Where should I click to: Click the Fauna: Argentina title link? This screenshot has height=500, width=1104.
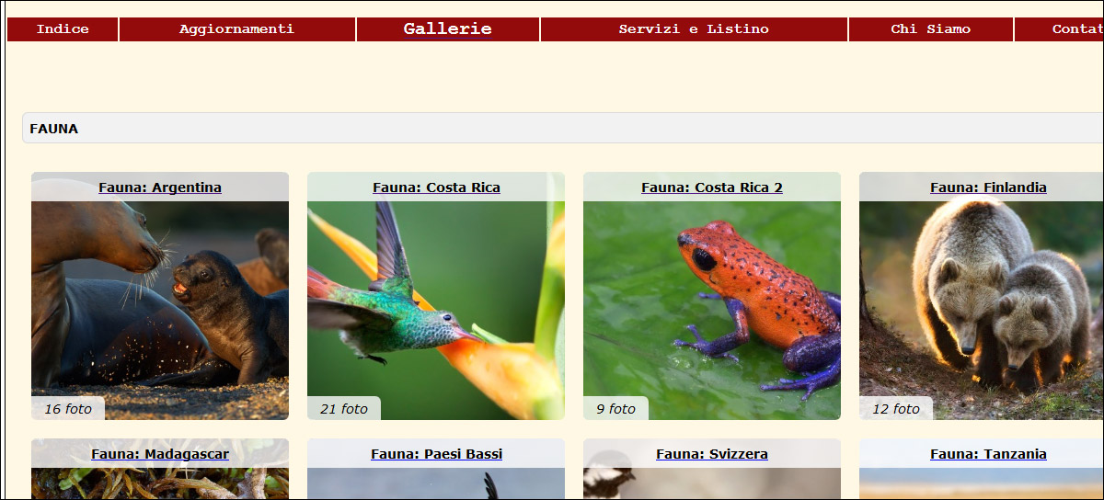click(160, 187)
